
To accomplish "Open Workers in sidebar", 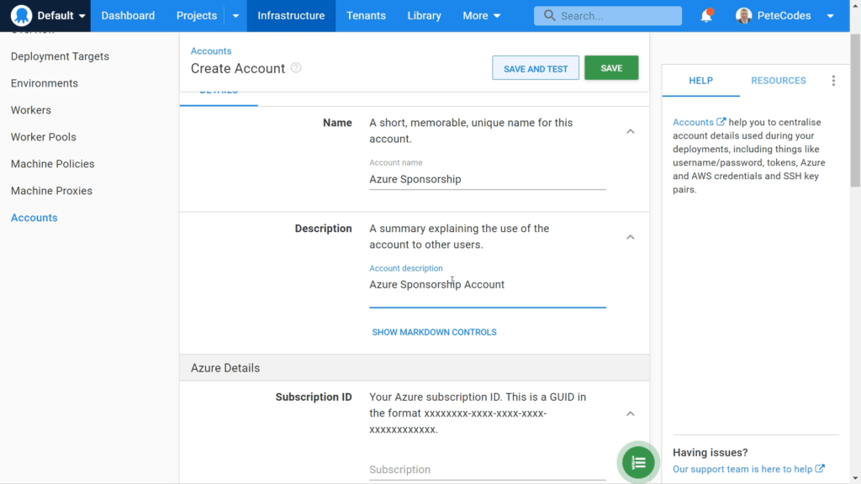I will pyautogui.click(x=31, y=110).
